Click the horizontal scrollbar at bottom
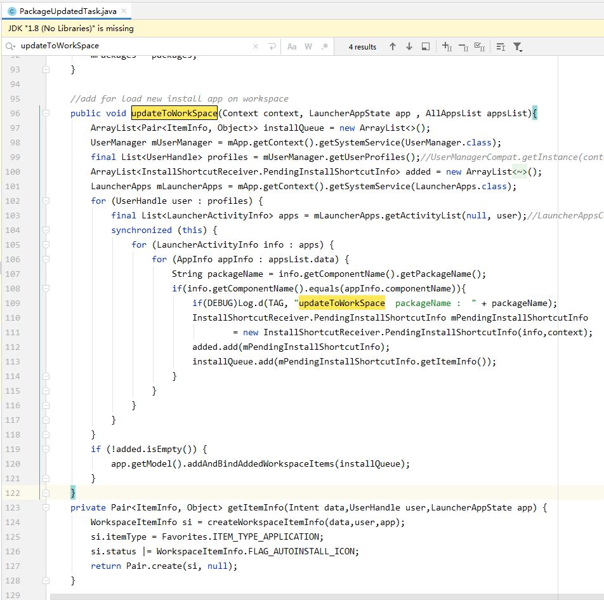The image size is (604, 600). (x=327, y=597)
